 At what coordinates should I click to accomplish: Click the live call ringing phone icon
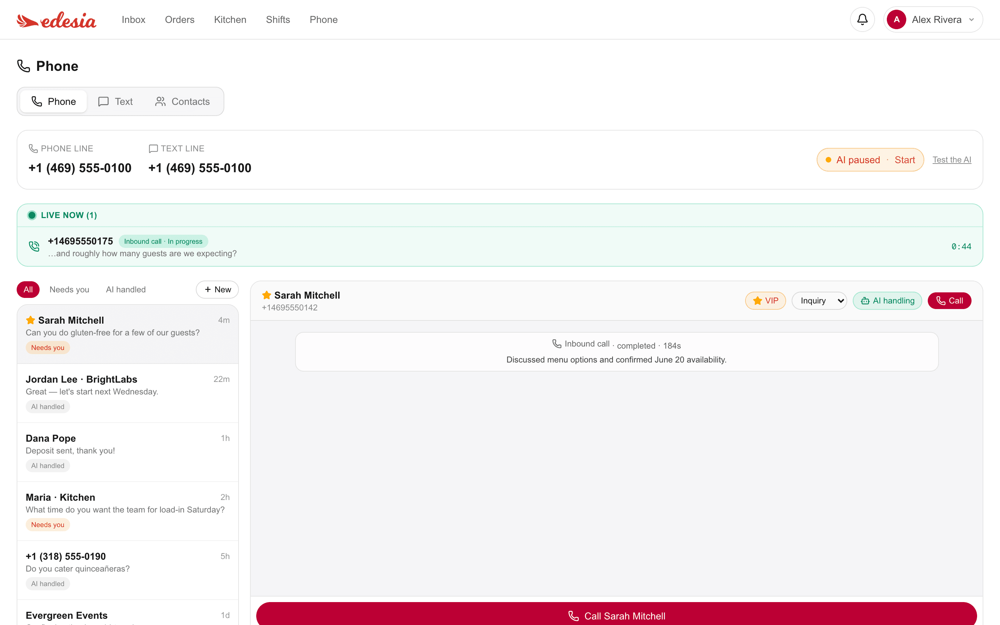click(x=34, y=247)
